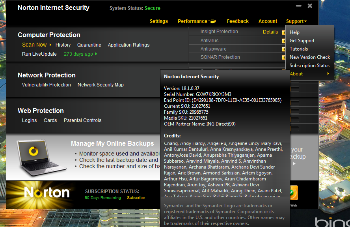Toggle the Antivirus protection switch
350x227 pixels.
pos(283,41)
